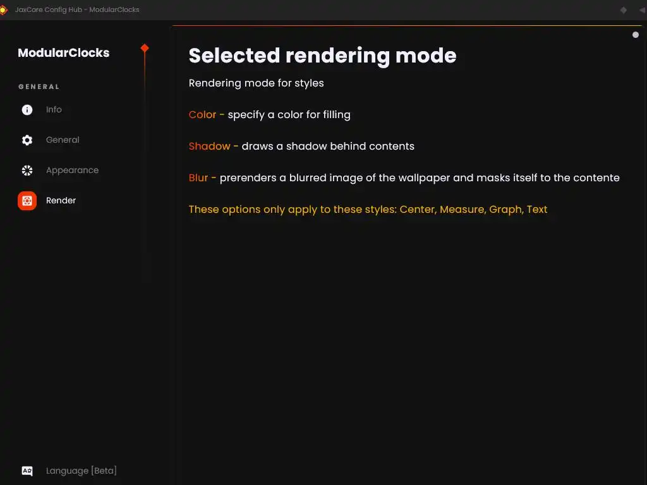Open the General settings page

tap(63, 140)
